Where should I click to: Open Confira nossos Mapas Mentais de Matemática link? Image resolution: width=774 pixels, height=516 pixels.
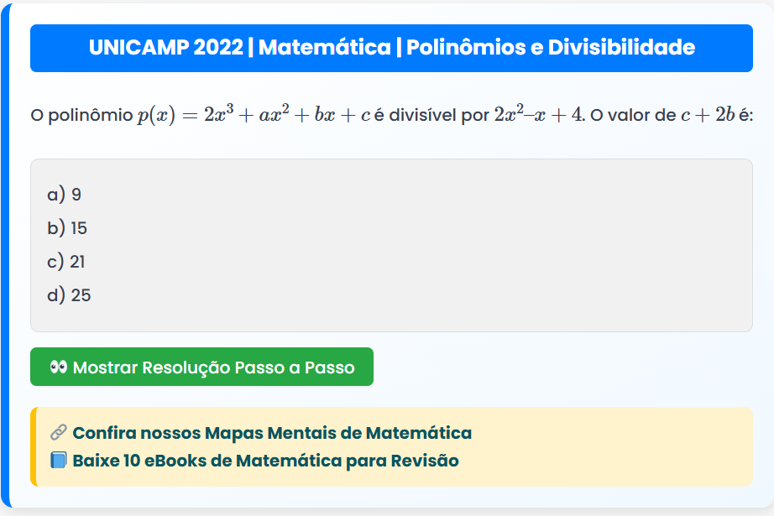click(x=272, y=433)
